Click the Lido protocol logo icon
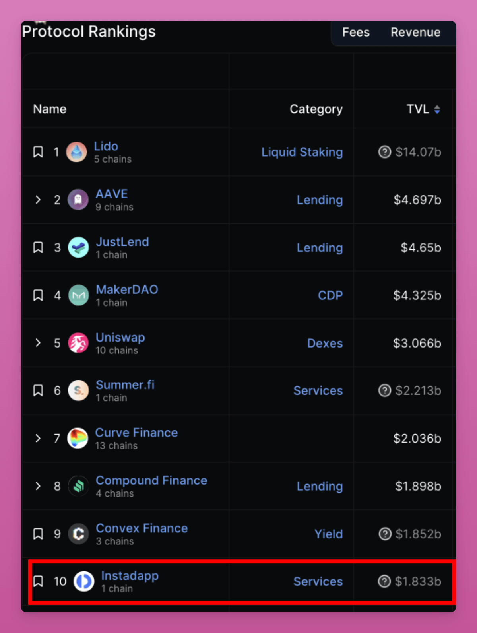The image size is (477, 633). (76, 152)
